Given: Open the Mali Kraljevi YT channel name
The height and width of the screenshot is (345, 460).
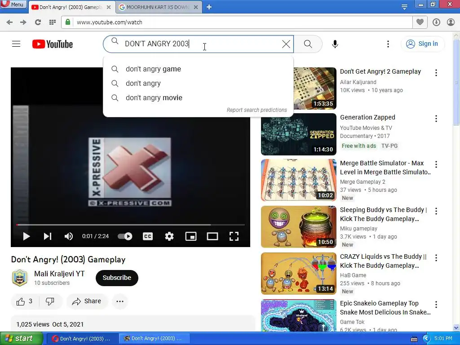Looking at the screenshot, I should [59, 274].
